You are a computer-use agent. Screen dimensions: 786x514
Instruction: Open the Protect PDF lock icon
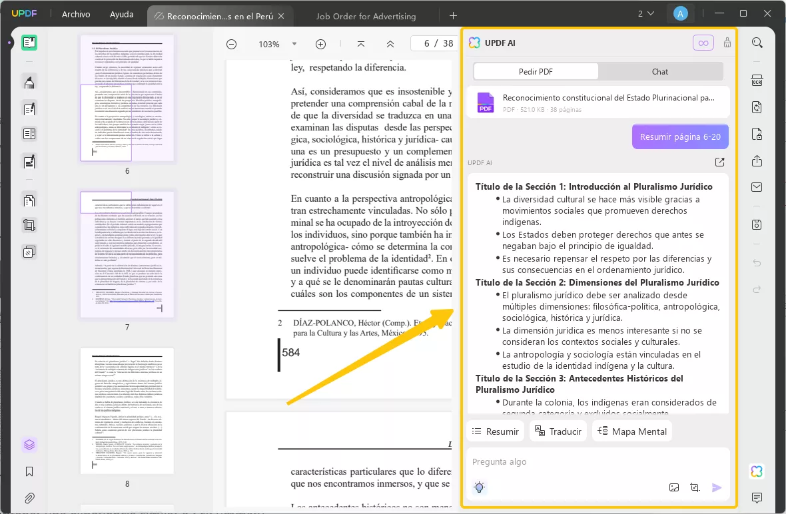(757, 134)
